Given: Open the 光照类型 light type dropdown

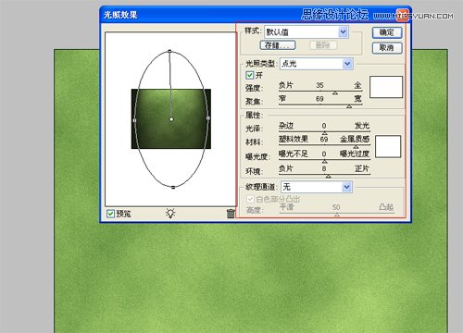Looking at the screenshot, I should pyautogui.click(x=317, y=64).
